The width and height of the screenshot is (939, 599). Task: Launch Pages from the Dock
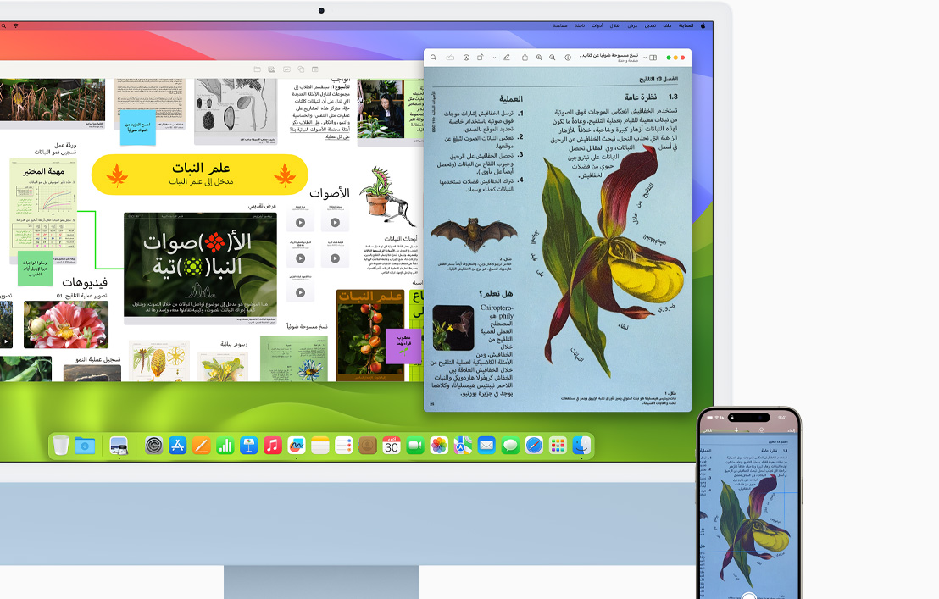(x=201, y=446)
